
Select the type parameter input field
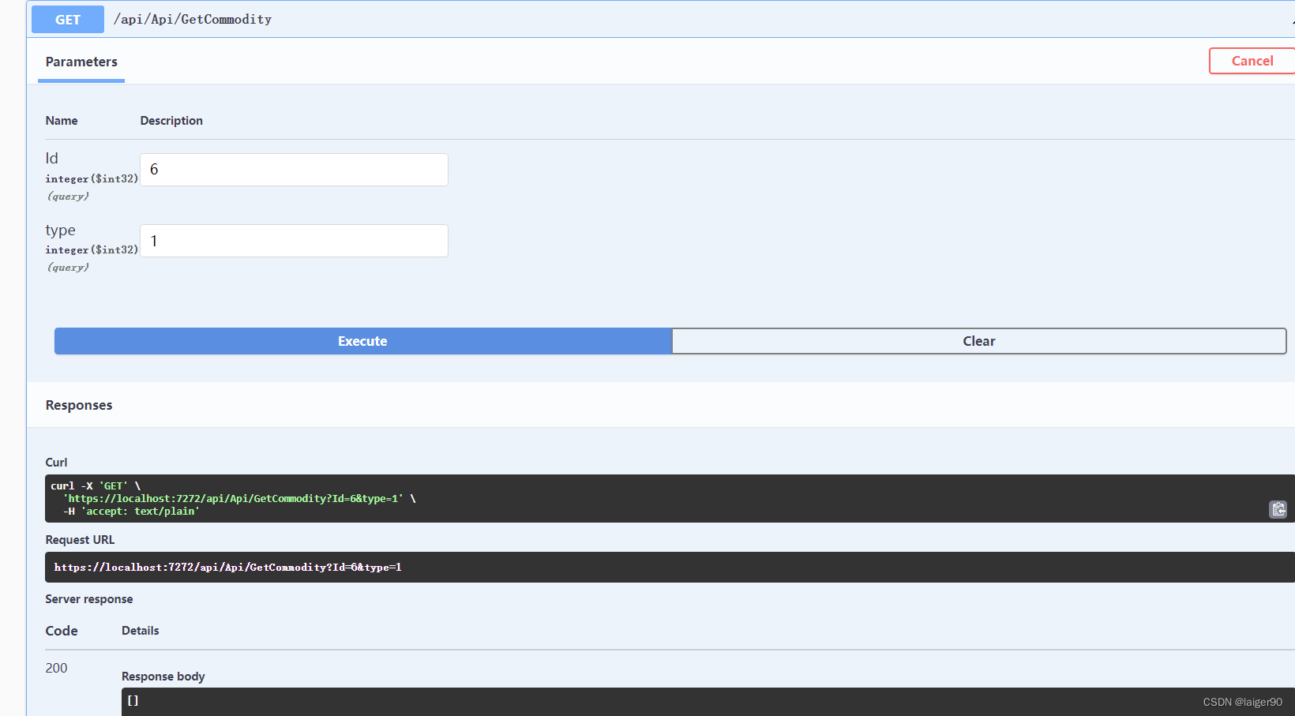[x=294, y=241]
